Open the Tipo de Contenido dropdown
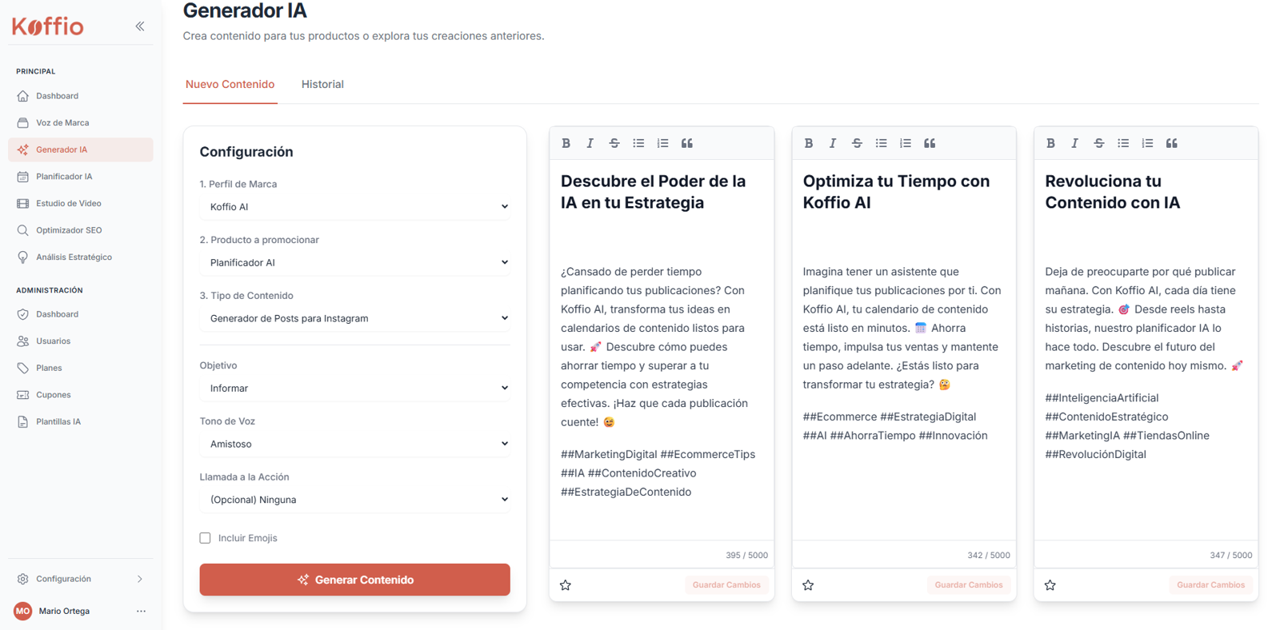1280x630 pixels. pyautogui.click(x=354, y=318)
